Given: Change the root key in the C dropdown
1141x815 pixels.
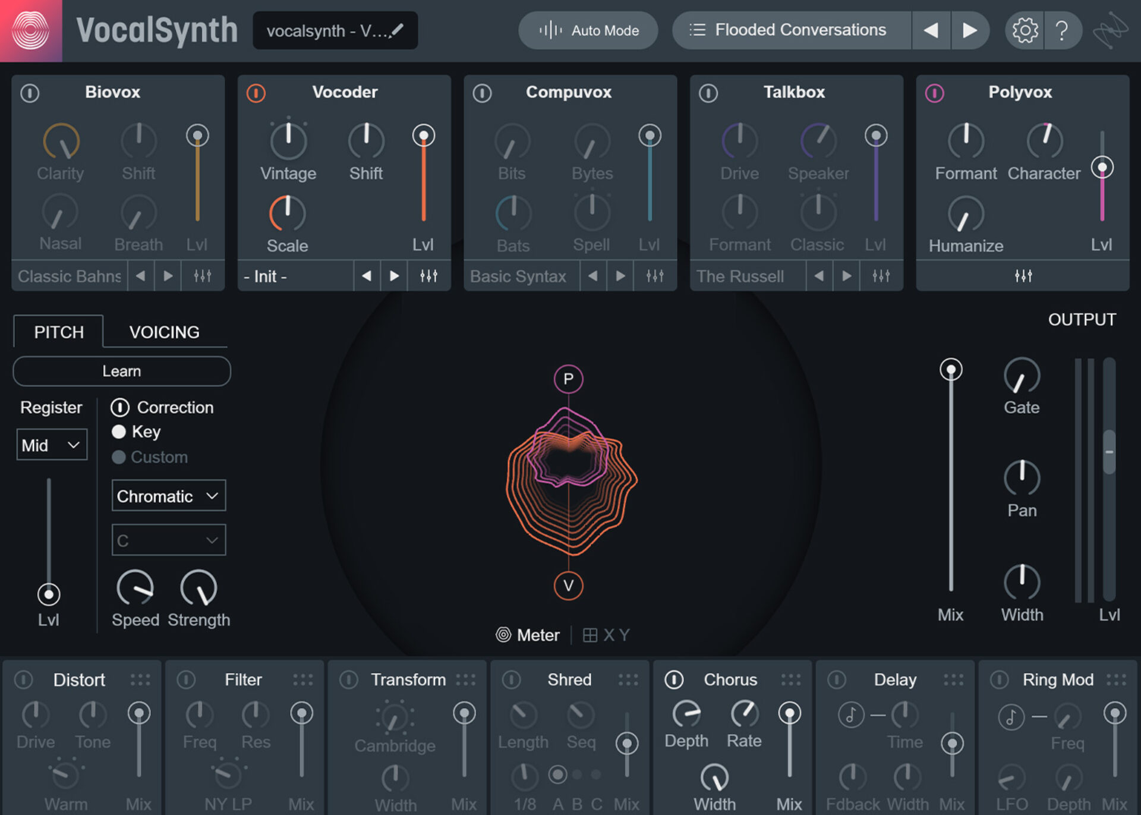Looking at the screenshot, I should pos(168,540).
